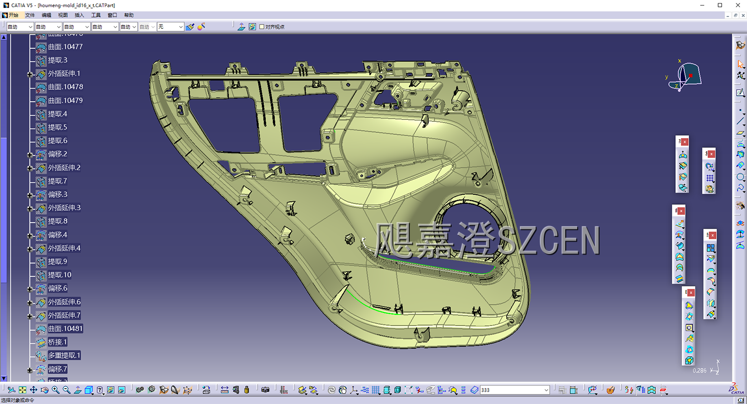Image resolution: width=747 pixels, height=404 pixels.
Task: Click the Swap Visible Space icon
Action: (x=122, y=390)
